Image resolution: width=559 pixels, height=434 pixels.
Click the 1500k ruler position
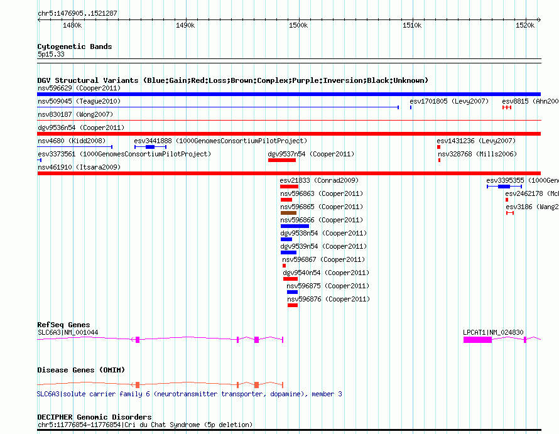(x=298, y=25)
